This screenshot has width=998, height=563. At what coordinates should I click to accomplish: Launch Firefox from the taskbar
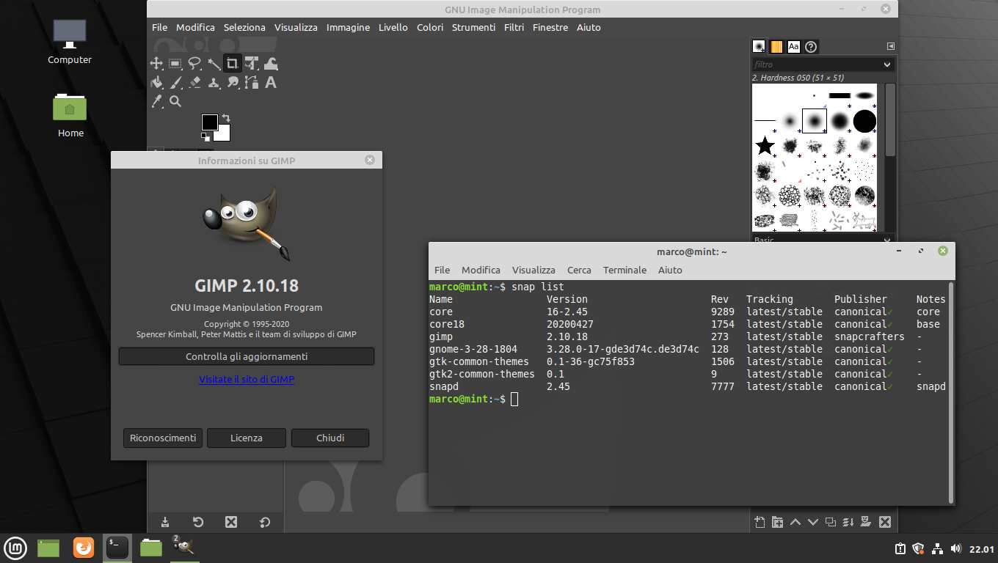84,547
